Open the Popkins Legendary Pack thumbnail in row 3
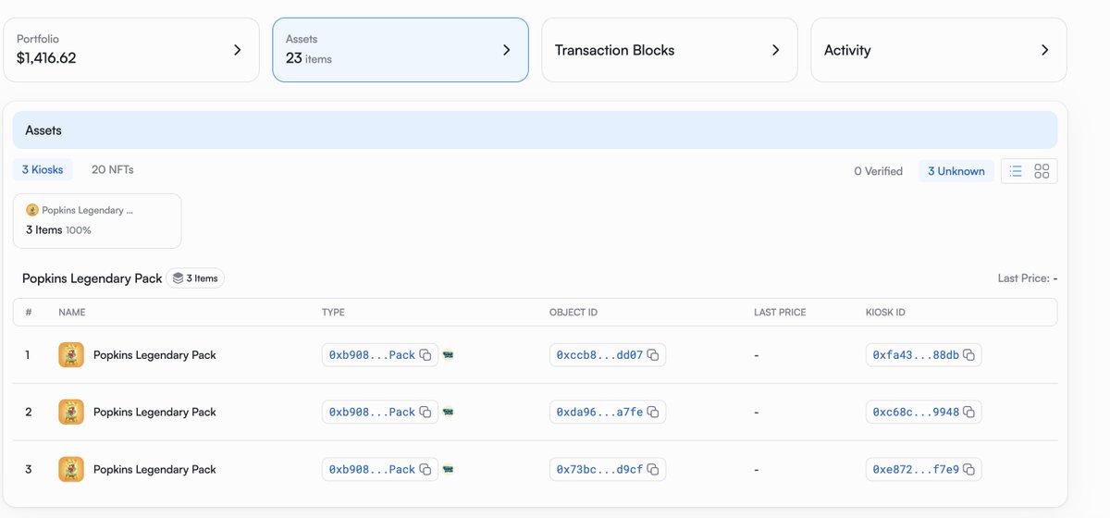This screenshot has width=1110, height=518. (71, 470)
